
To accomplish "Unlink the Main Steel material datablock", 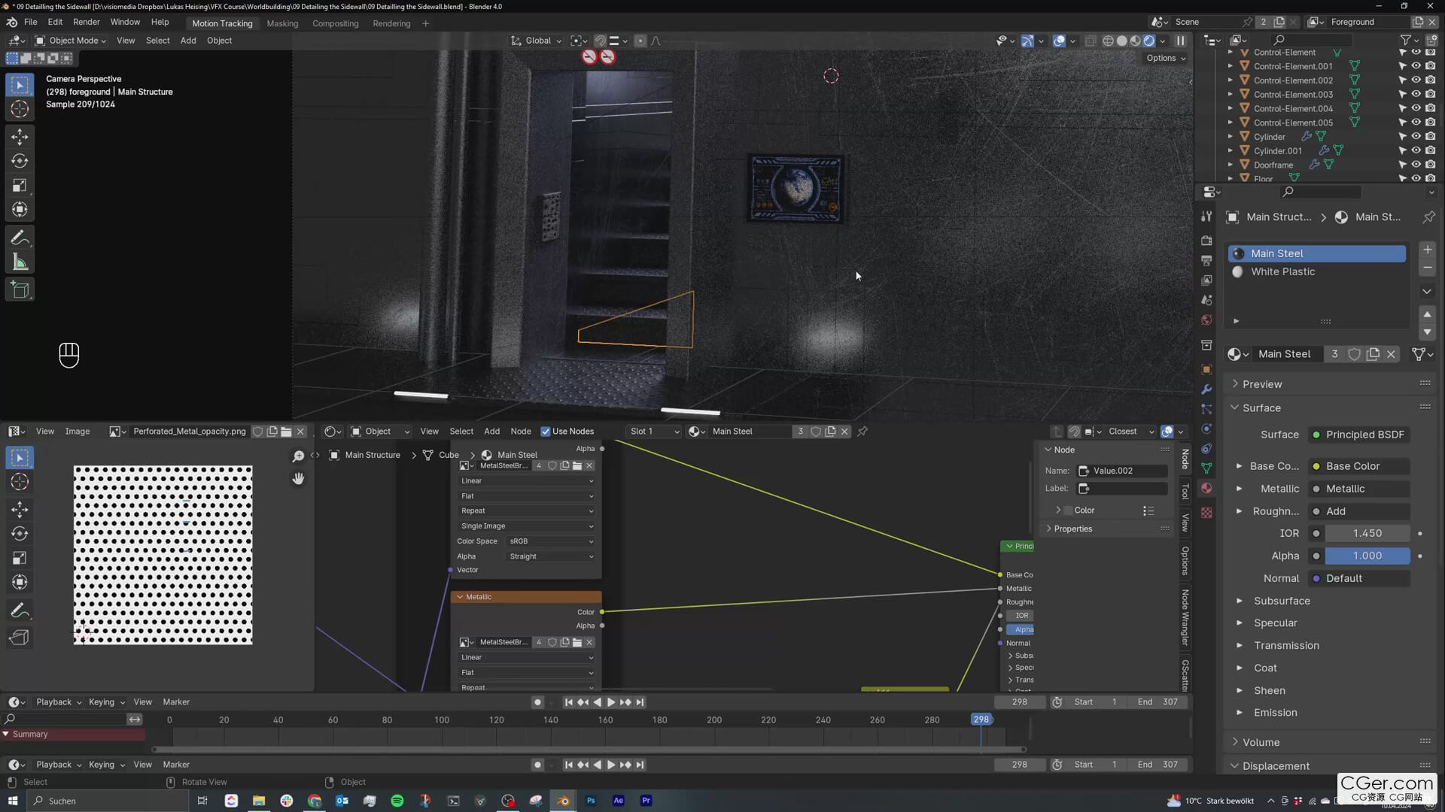I will (1391, 354).
